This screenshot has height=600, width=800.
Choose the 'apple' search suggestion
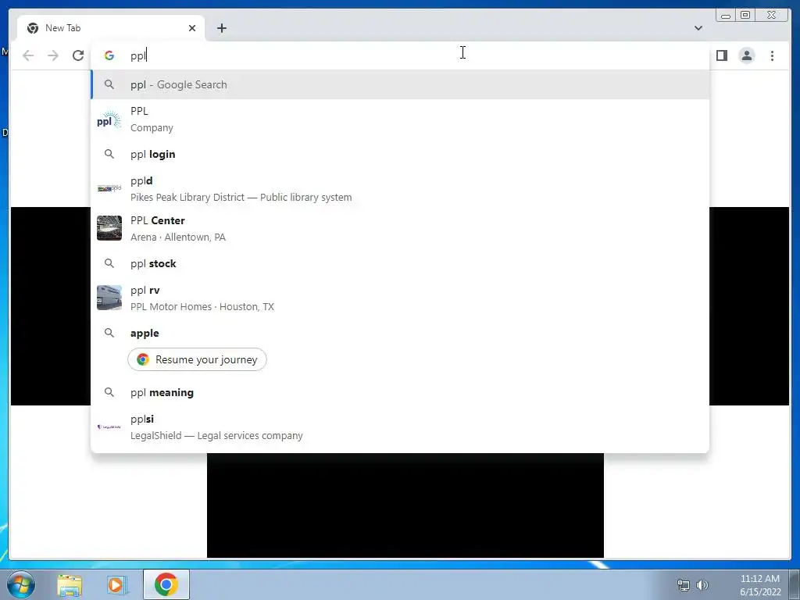click(x=400, y=333)
